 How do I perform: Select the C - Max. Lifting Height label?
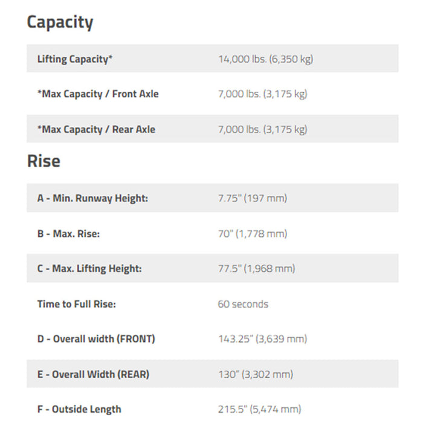point(89,269)
